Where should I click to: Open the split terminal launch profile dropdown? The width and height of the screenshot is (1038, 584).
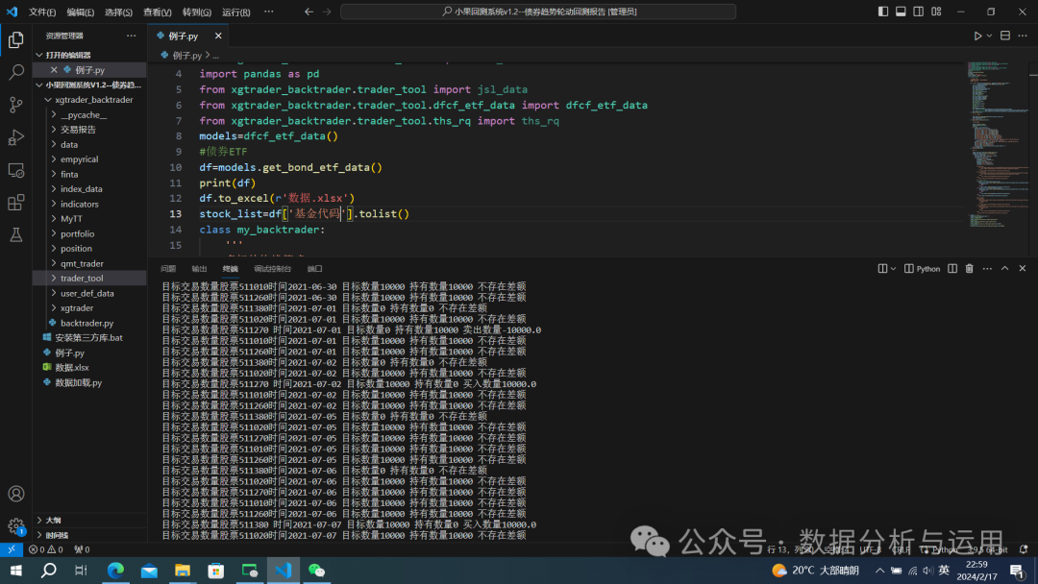pyautogui.click(x=893, y=269)
